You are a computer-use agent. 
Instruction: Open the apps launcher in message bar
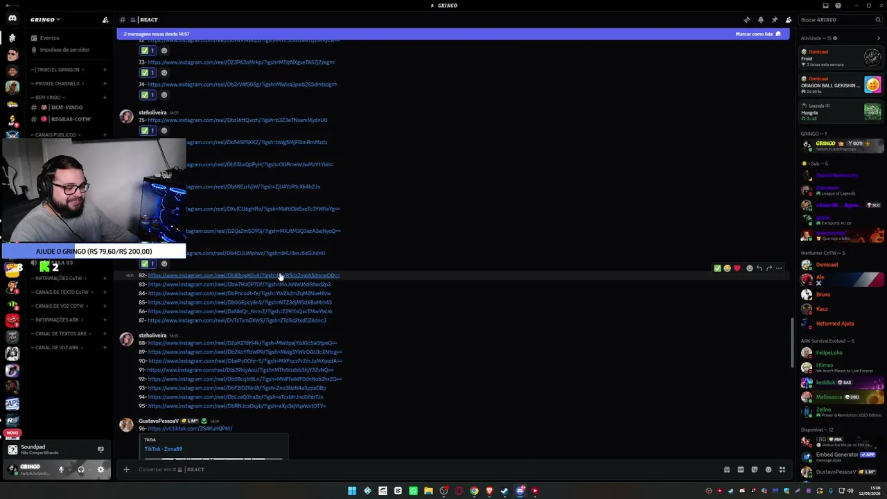pos(782,469)
